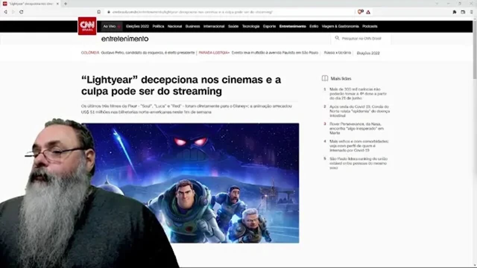477x268 pixels.
Task: Click the Brave rewards triangle icon
Action: coord(368,12)
